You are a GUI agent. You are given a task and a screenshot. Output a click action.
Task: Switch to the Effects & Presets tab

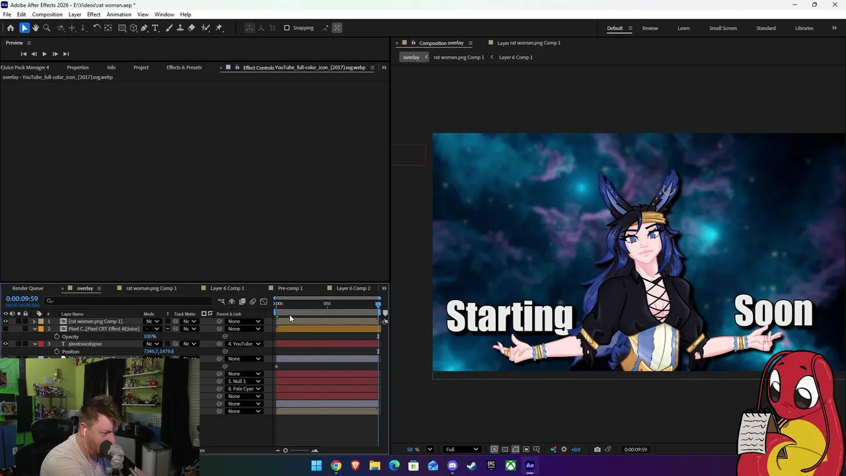pos(184,67)
